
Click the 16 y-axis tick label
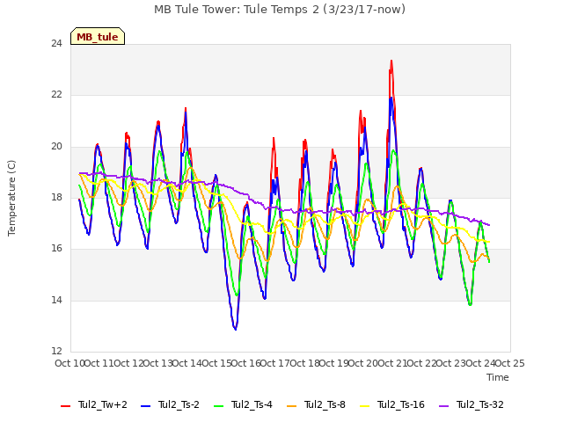(56, 248)
